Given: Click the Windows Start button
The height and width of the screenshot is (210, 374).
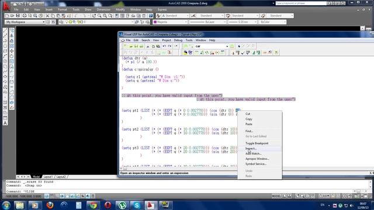Looking at the screenshot, I should pos(6,205).
